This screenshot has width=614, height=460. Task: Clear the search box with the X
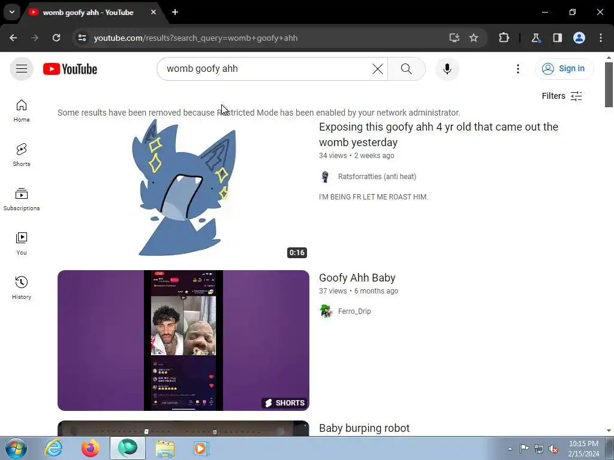378,69
